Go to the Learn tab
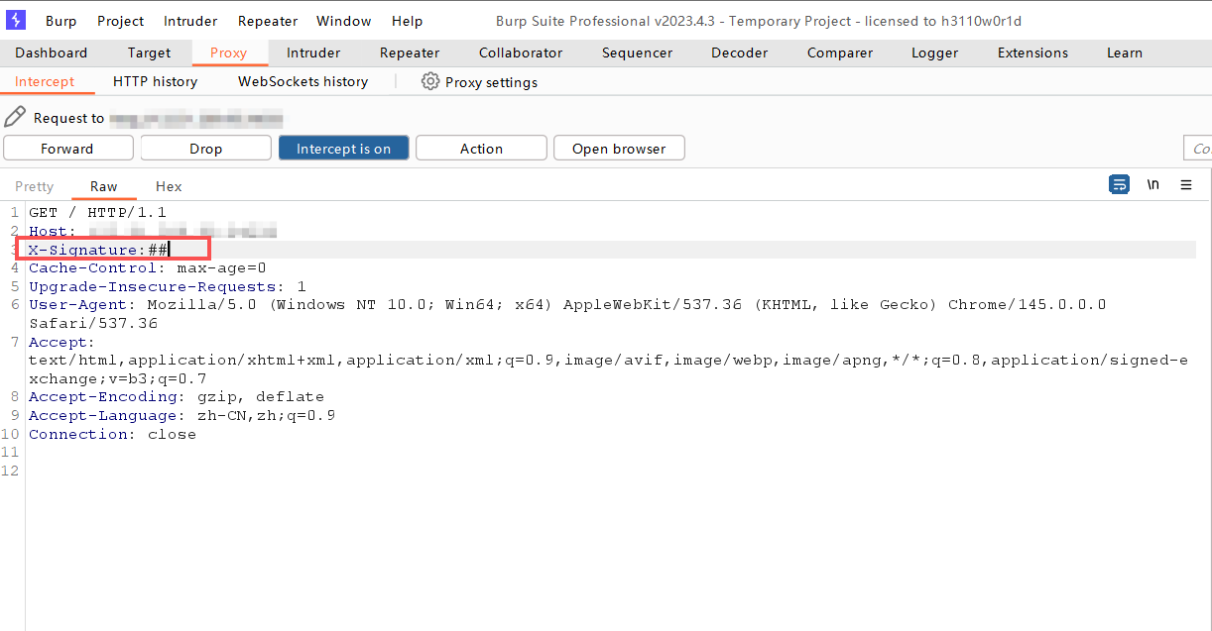 1125,53
